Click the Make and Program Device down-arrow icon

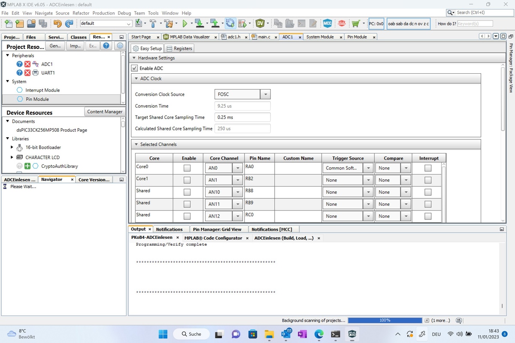[199, 23]
